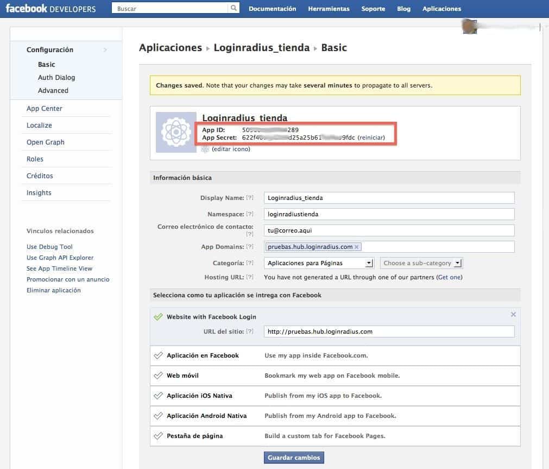Click 'Build a custom tab for Facebook Pages.'

pyautogui.click(x=325, y=436)
